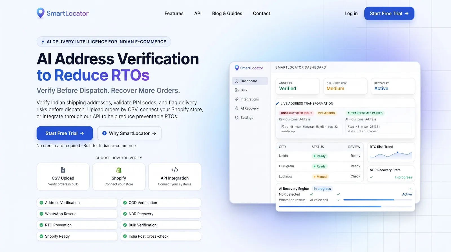
Task: Click the Log in link
Action: (x=351, y=14)
